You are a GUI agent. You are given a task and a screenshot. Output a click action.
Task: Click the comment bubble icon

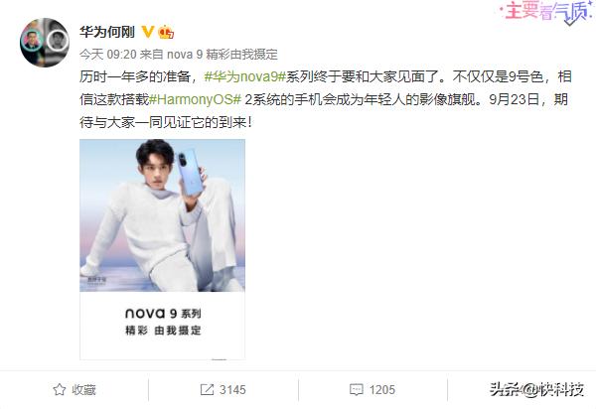point(357,389)
